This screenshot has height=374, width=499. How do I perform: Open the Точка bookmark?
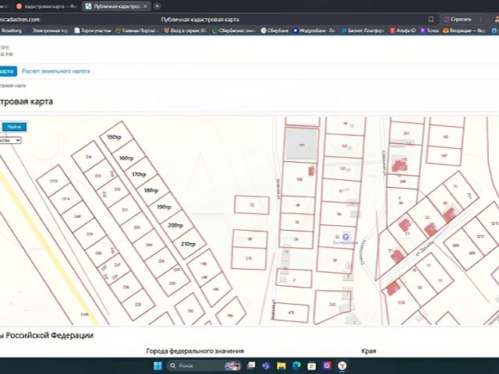pos(430,30)
